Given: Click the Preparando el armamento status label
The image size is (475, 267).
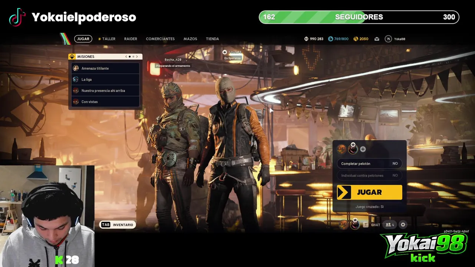Looking at the screenshot, I should click(173, 66).
